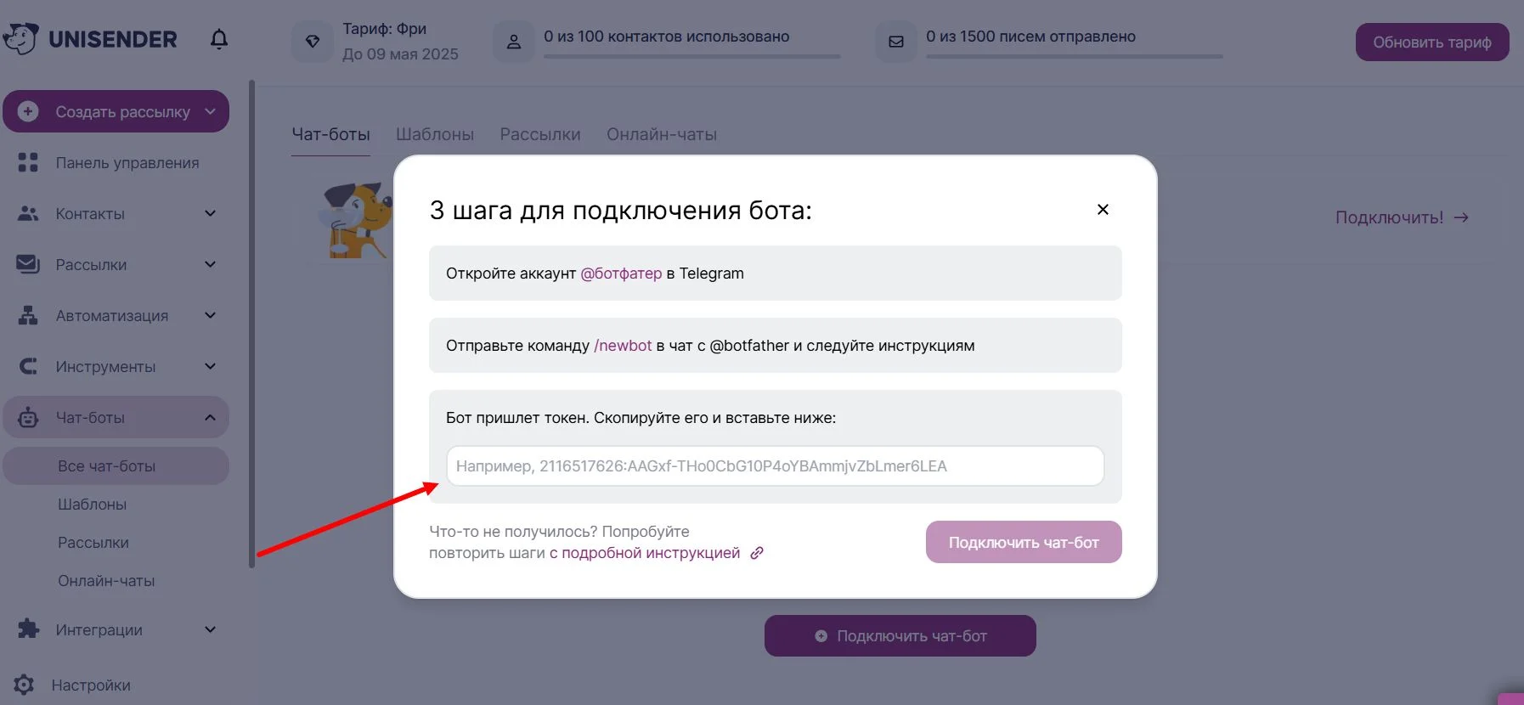This screenshot has width=1524, height=705.
Task: Click the chat-bot dog mascot image
Action: (357, 221)
